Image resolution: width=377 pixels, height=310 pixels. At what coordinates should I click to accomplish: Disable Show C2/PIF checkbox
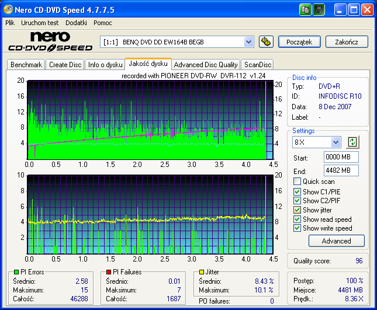pyautogui.click(x=297, y=200)
